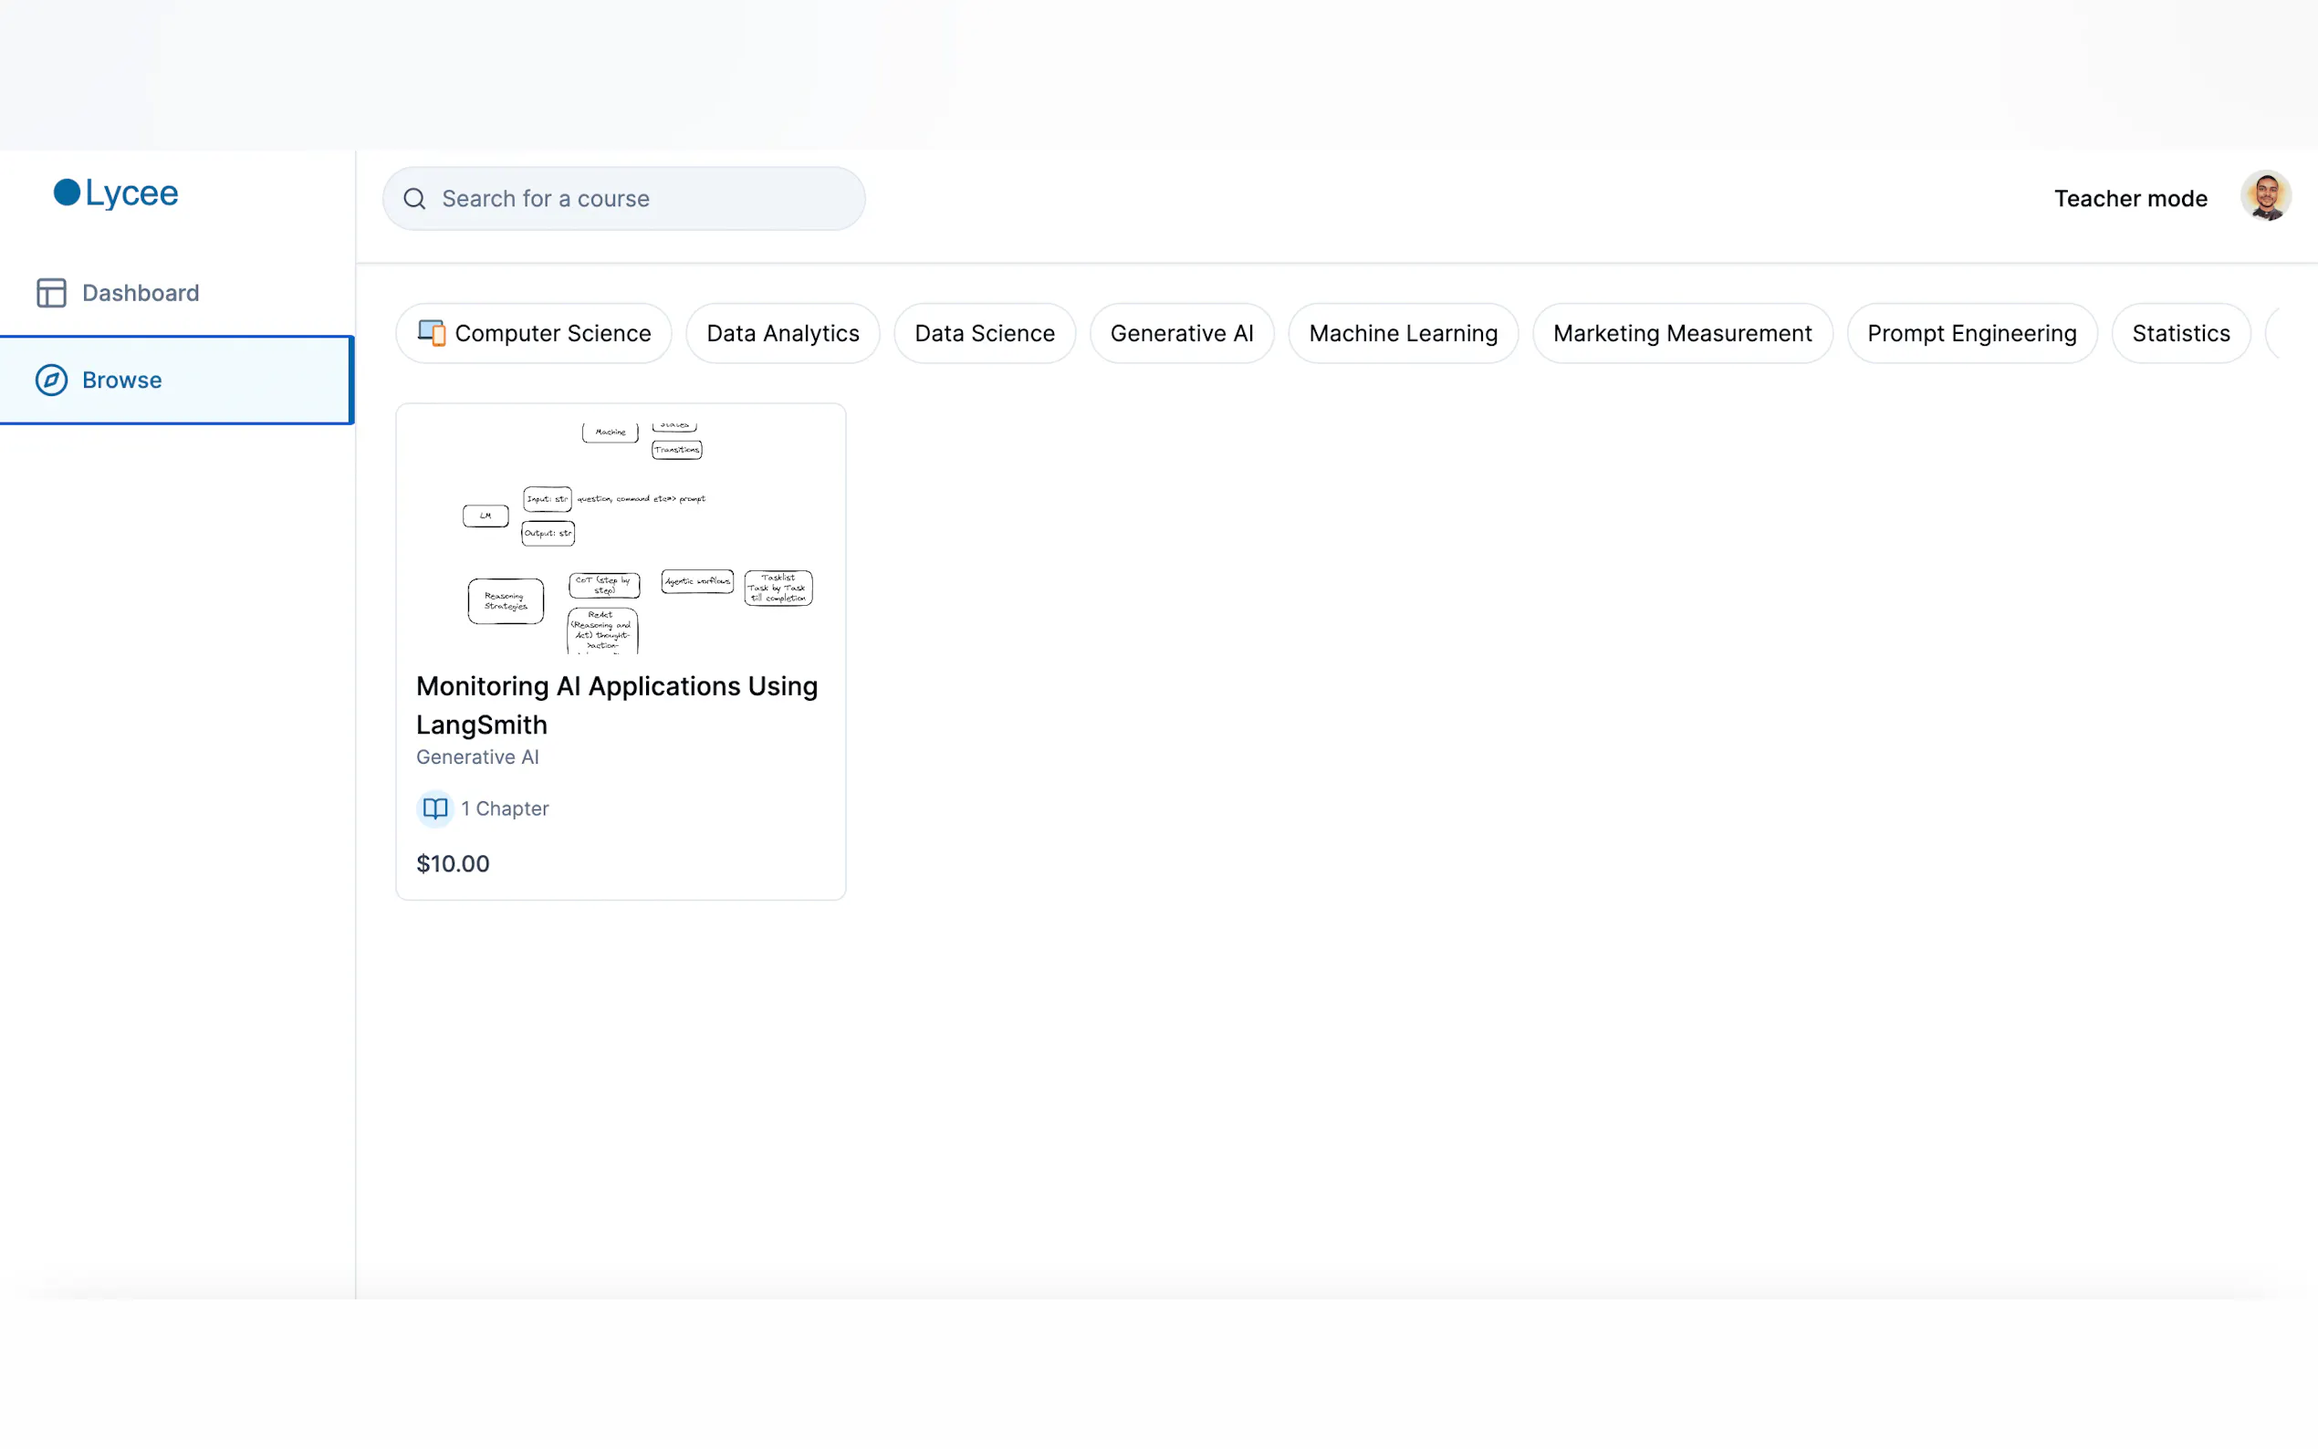Click the Lycee logo

pyautogui.click(x=116, y=193)
